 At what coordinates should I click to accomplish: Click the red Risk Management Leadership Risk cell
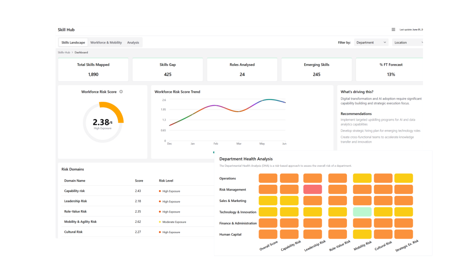(312, 189)
